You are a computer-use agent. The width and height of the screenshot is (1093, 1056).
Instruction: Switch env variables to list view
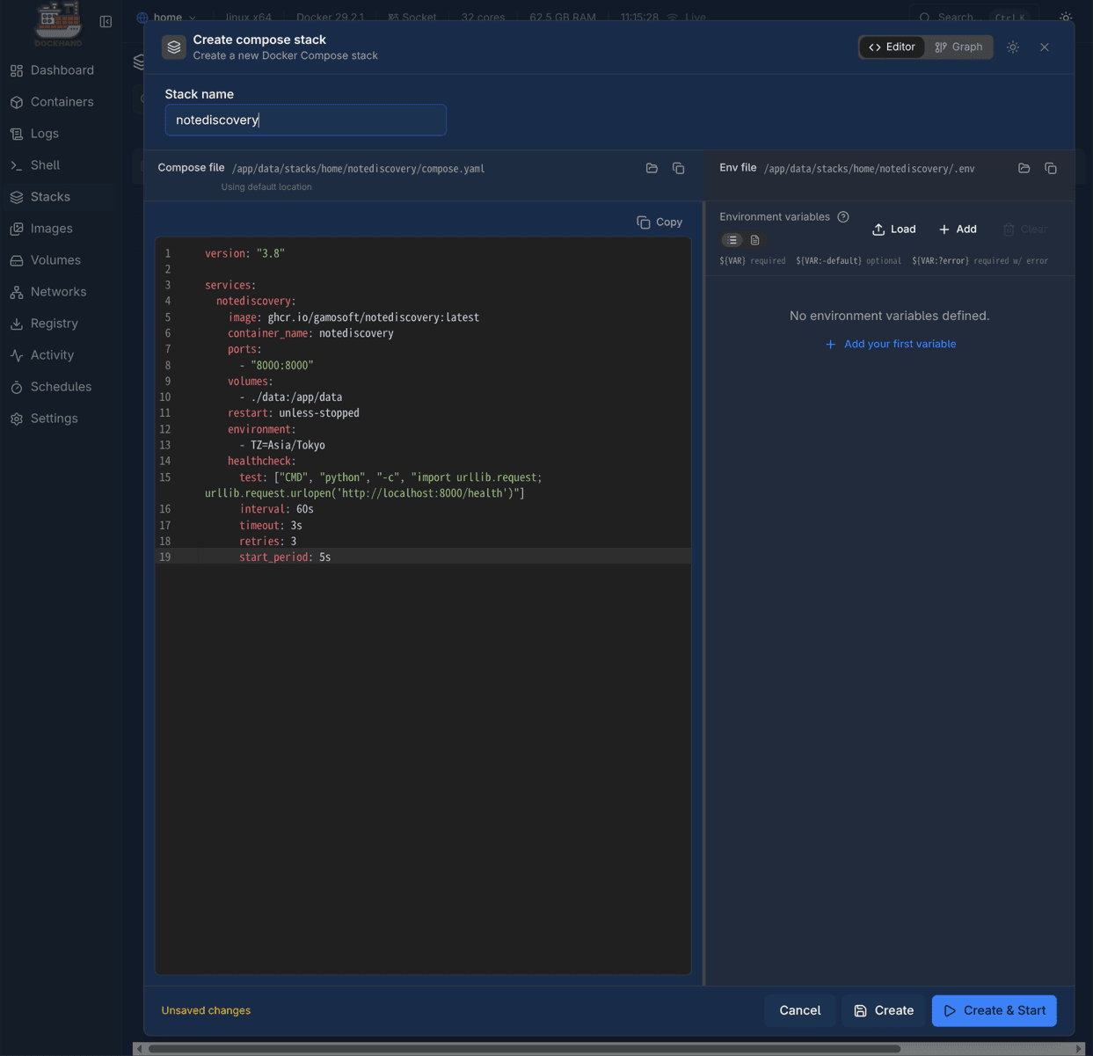[732, 240]
